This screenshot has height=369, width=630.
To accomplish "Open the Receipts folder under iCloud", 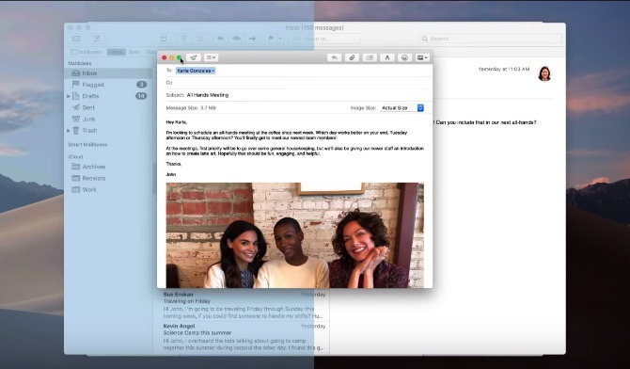I will point(108,178).
